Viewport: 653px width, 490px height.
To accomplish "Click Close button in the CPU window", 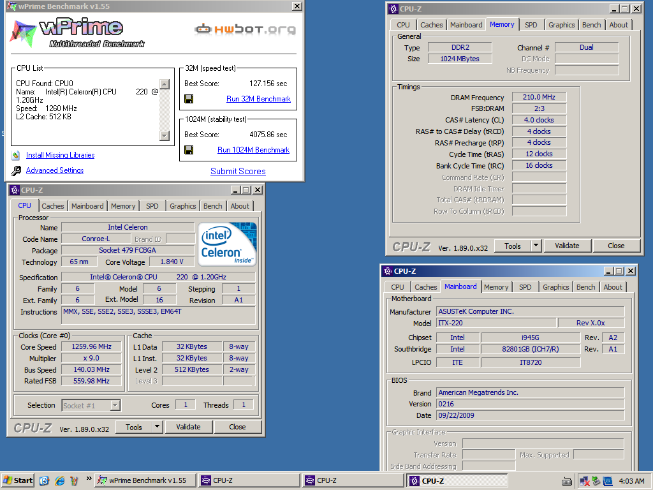I will [237, 427].
